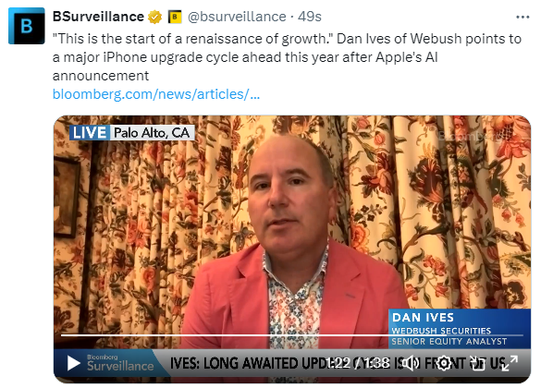This screenshot has width=541, height=388.
Task: Expand the video to fullscreen
Action: pyautogui.click(x=510, y=363)
